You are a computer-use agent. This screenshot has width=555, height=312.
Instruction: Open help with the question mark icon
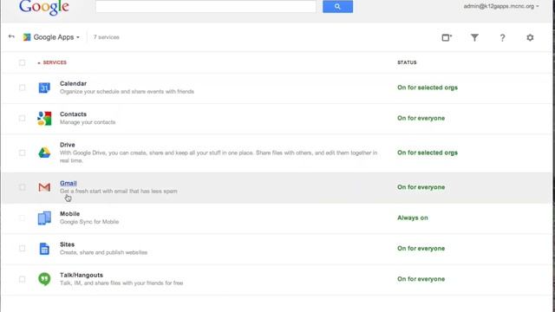tap(502, 37)
